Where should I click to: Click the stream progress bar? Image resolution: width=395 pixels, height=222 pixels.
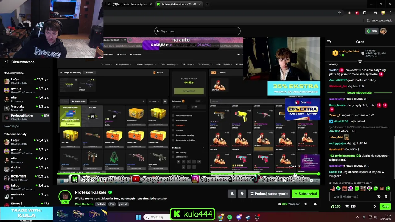(189, 174)
